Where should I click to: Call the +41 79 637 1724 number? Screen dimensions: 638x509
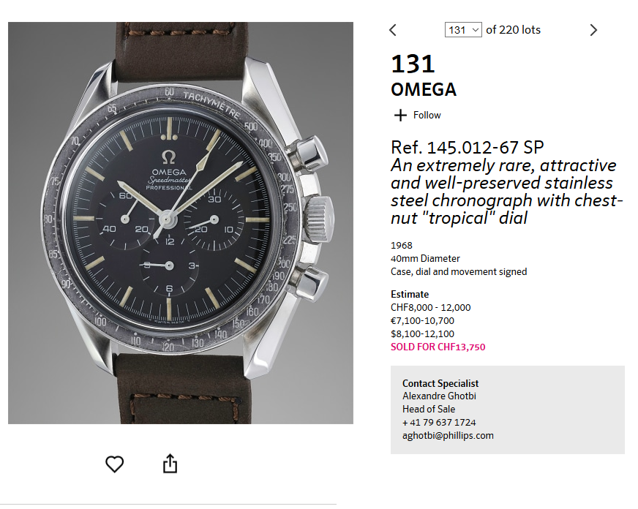439,423
